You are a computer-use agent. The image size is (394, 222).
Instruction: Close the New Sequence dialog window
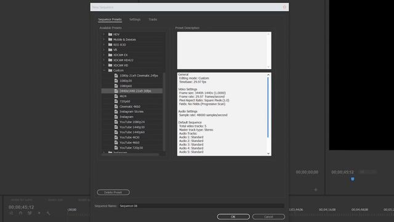[284, 7]
